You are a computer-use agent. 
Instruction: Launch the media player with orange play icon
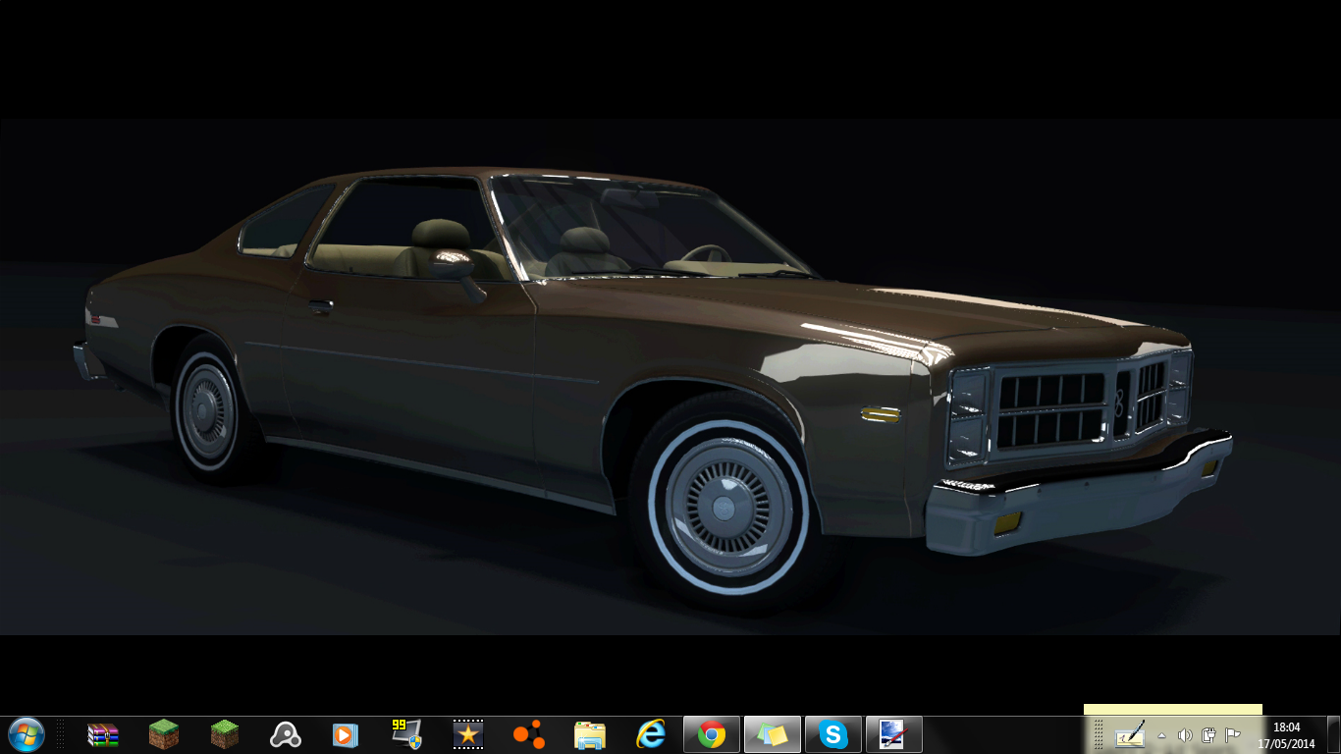click(x=345, y=734)
